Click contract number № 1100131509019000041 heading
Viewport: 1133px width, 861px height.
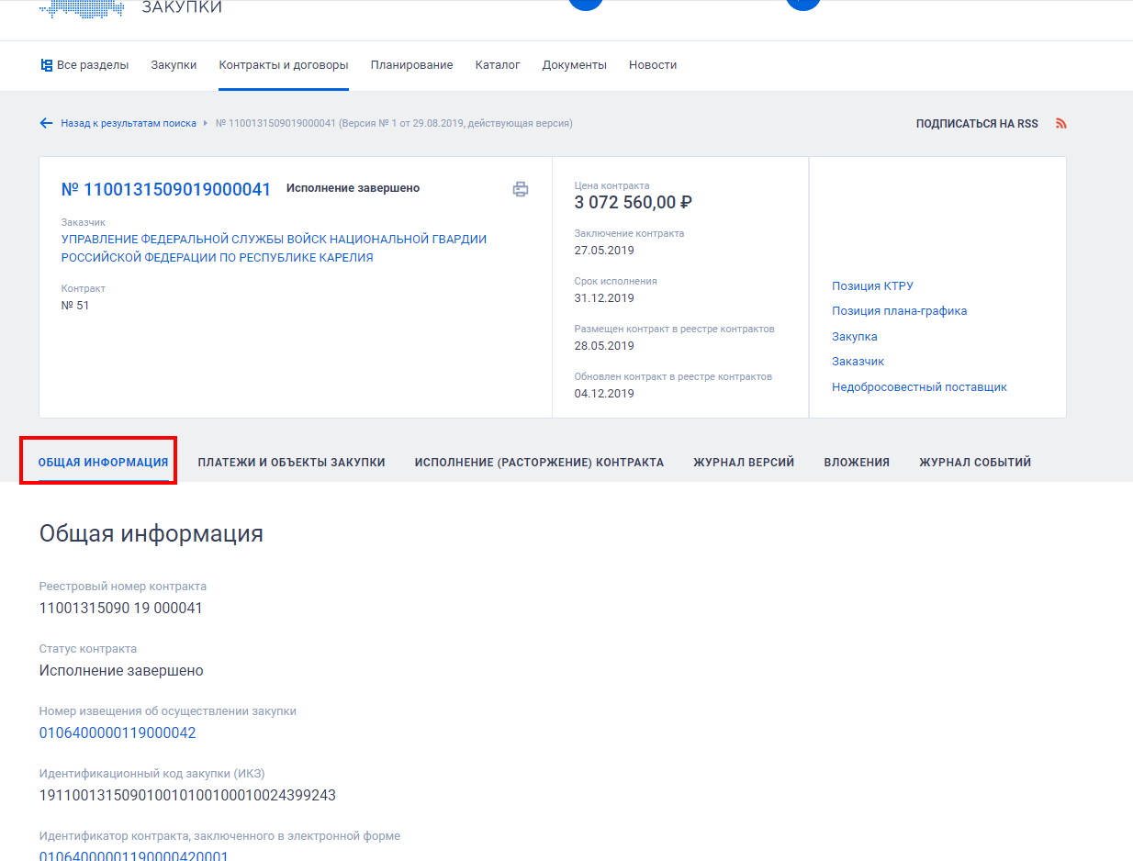[166, 189]
